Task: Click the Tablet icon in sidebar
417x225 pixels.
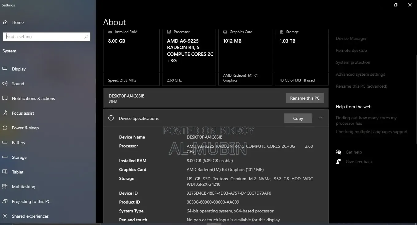Action: coord(5,172)
